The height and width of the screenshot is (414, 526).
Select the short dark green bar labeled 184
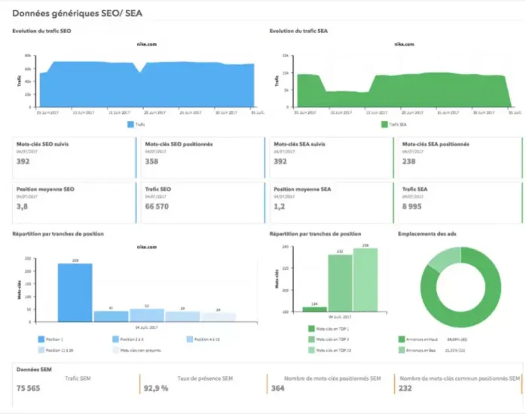click(x=315, y=309)
